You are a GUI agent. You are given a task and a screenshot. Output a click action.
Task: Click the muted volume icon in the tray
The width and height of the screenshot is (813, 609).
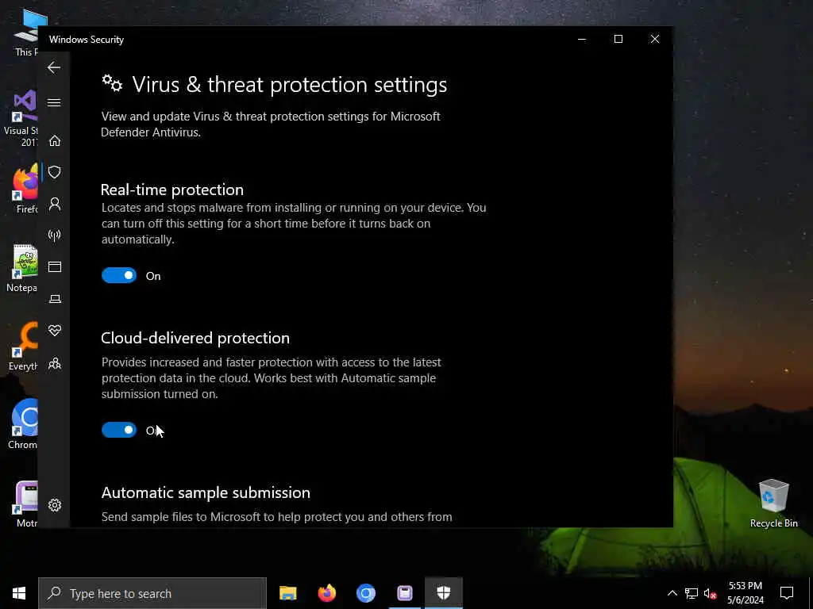click(x=711, y=593)
